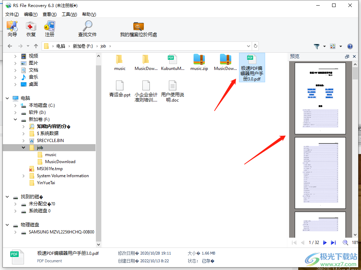This screenshot has width=361, height=270.
Task: Open the 查看(X) menu
Action: [49, 14]
